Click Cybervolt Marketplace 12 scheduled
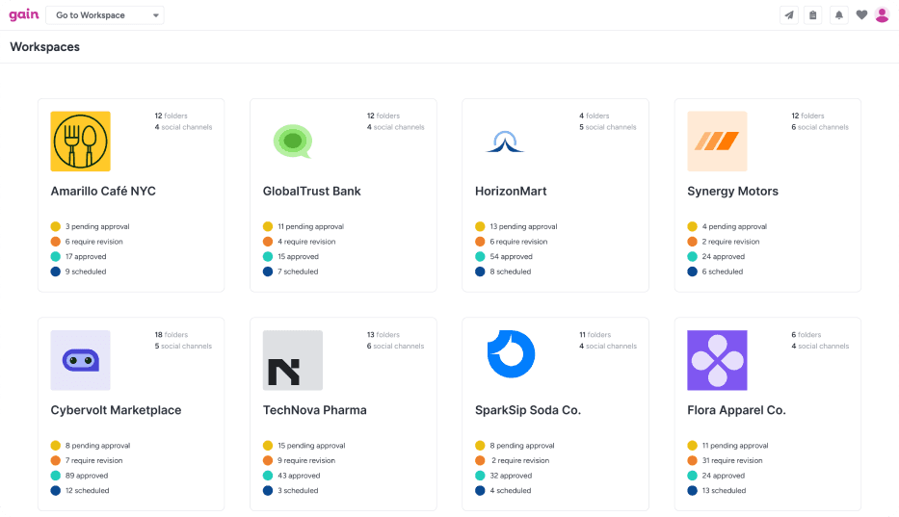Viewport: 899px width, 517px height. point(87,491)
